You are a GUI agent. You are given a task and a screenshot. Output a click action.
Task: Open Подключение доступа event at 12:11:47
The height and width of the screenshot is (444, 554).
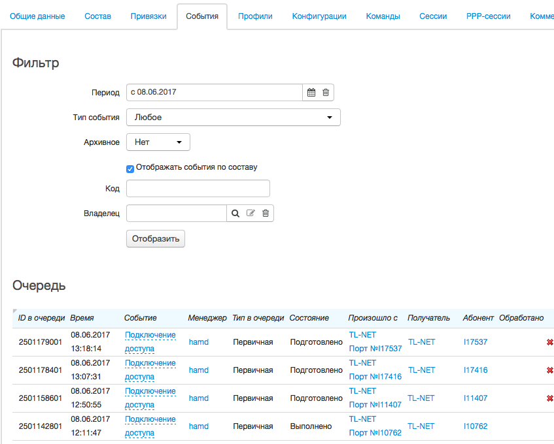point(150,426)
